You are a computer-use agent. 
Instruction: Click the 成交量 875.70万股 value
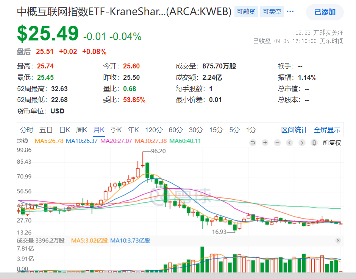tap(219, 66)
